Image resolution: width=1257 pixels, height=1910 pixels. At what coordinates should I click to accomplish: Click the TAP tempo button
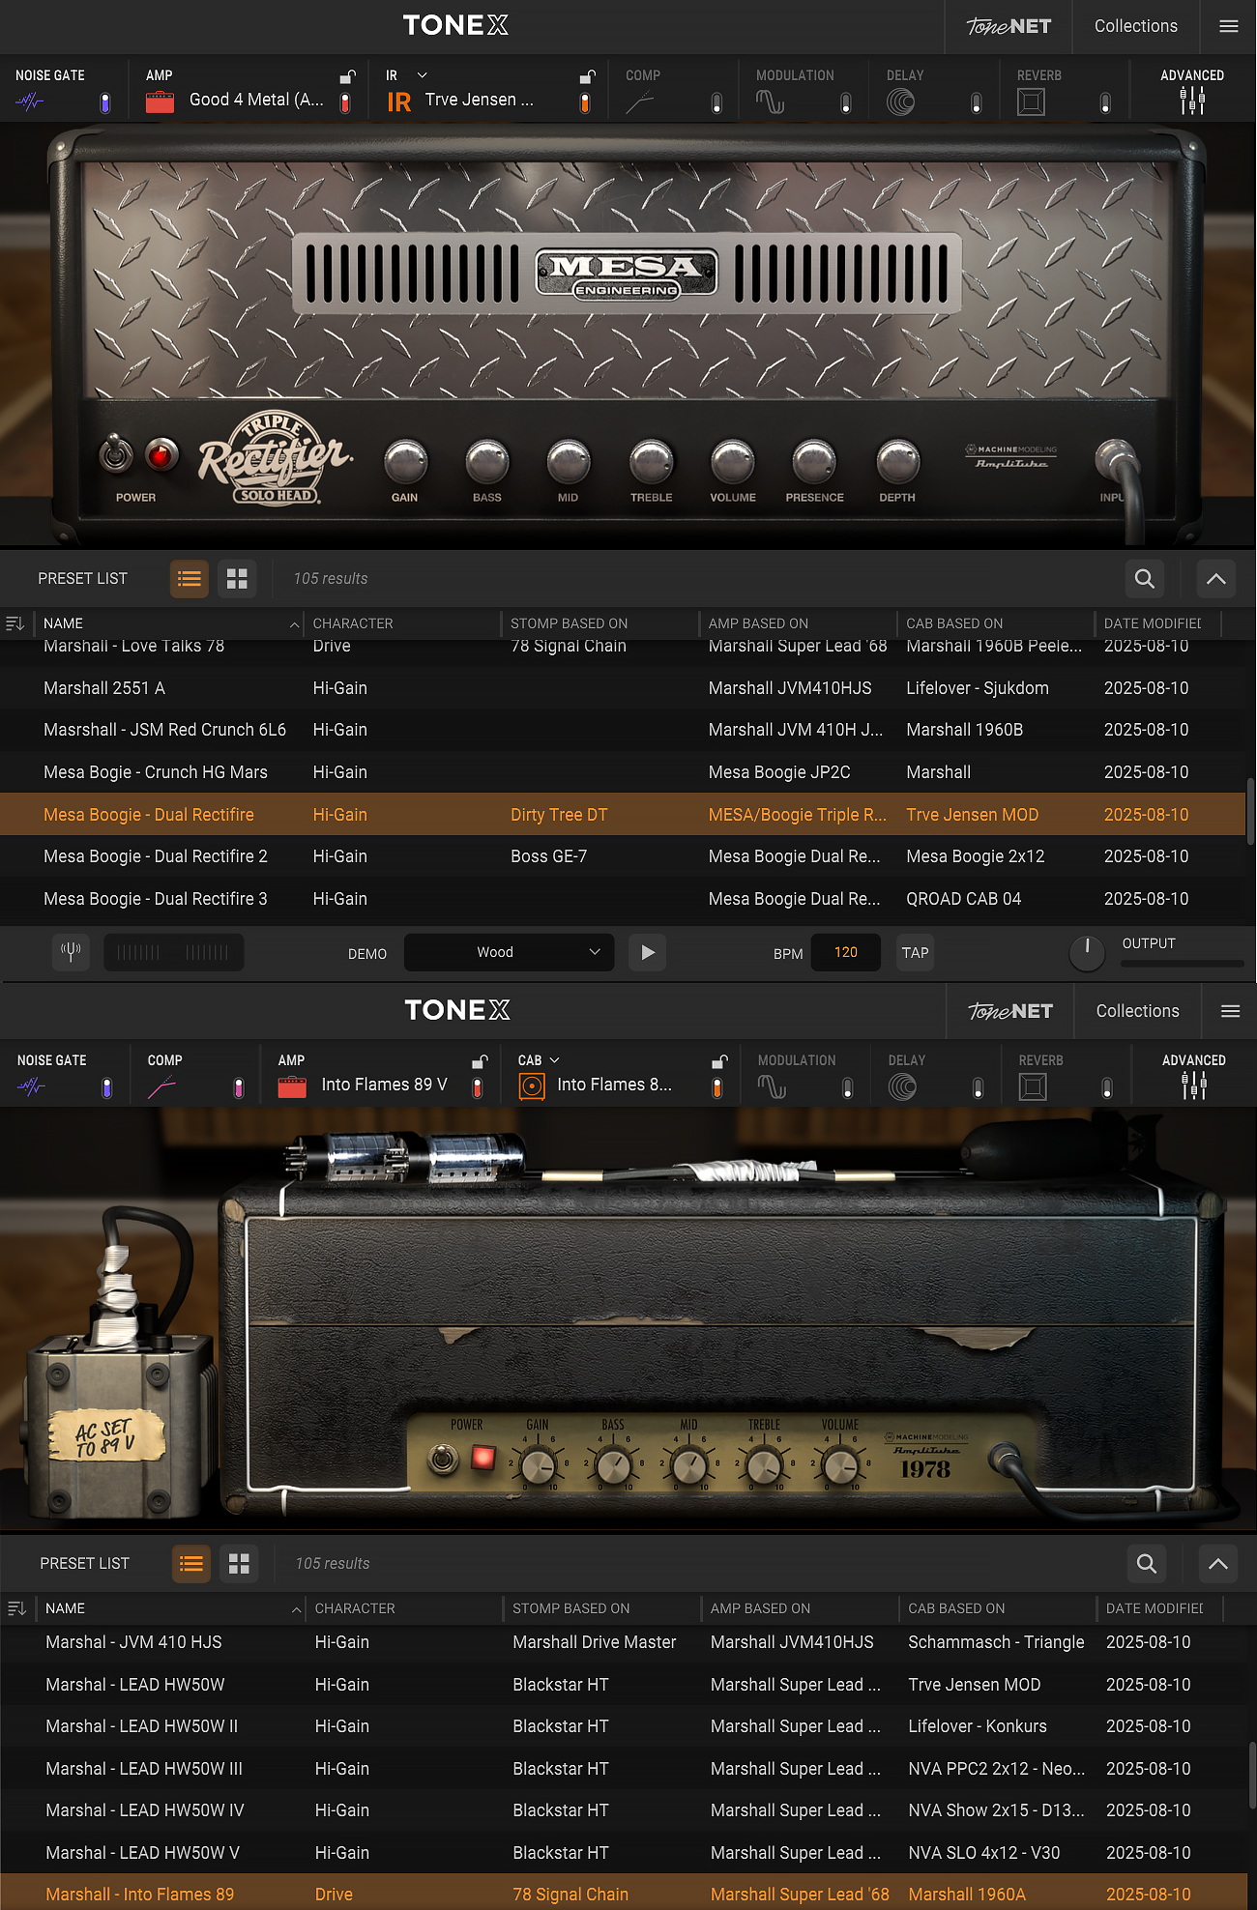coord(915,952)
